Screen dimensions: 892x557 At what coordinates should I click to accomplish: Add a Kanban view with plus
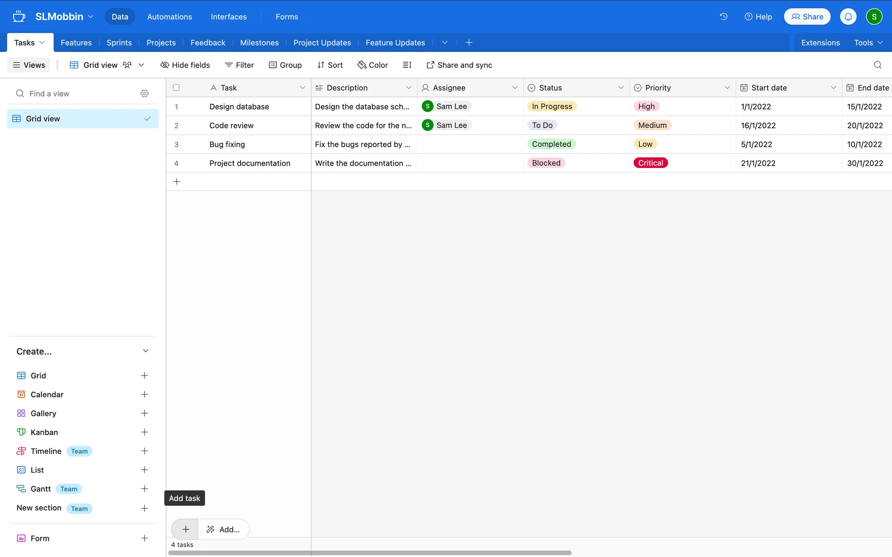[144, 432]
